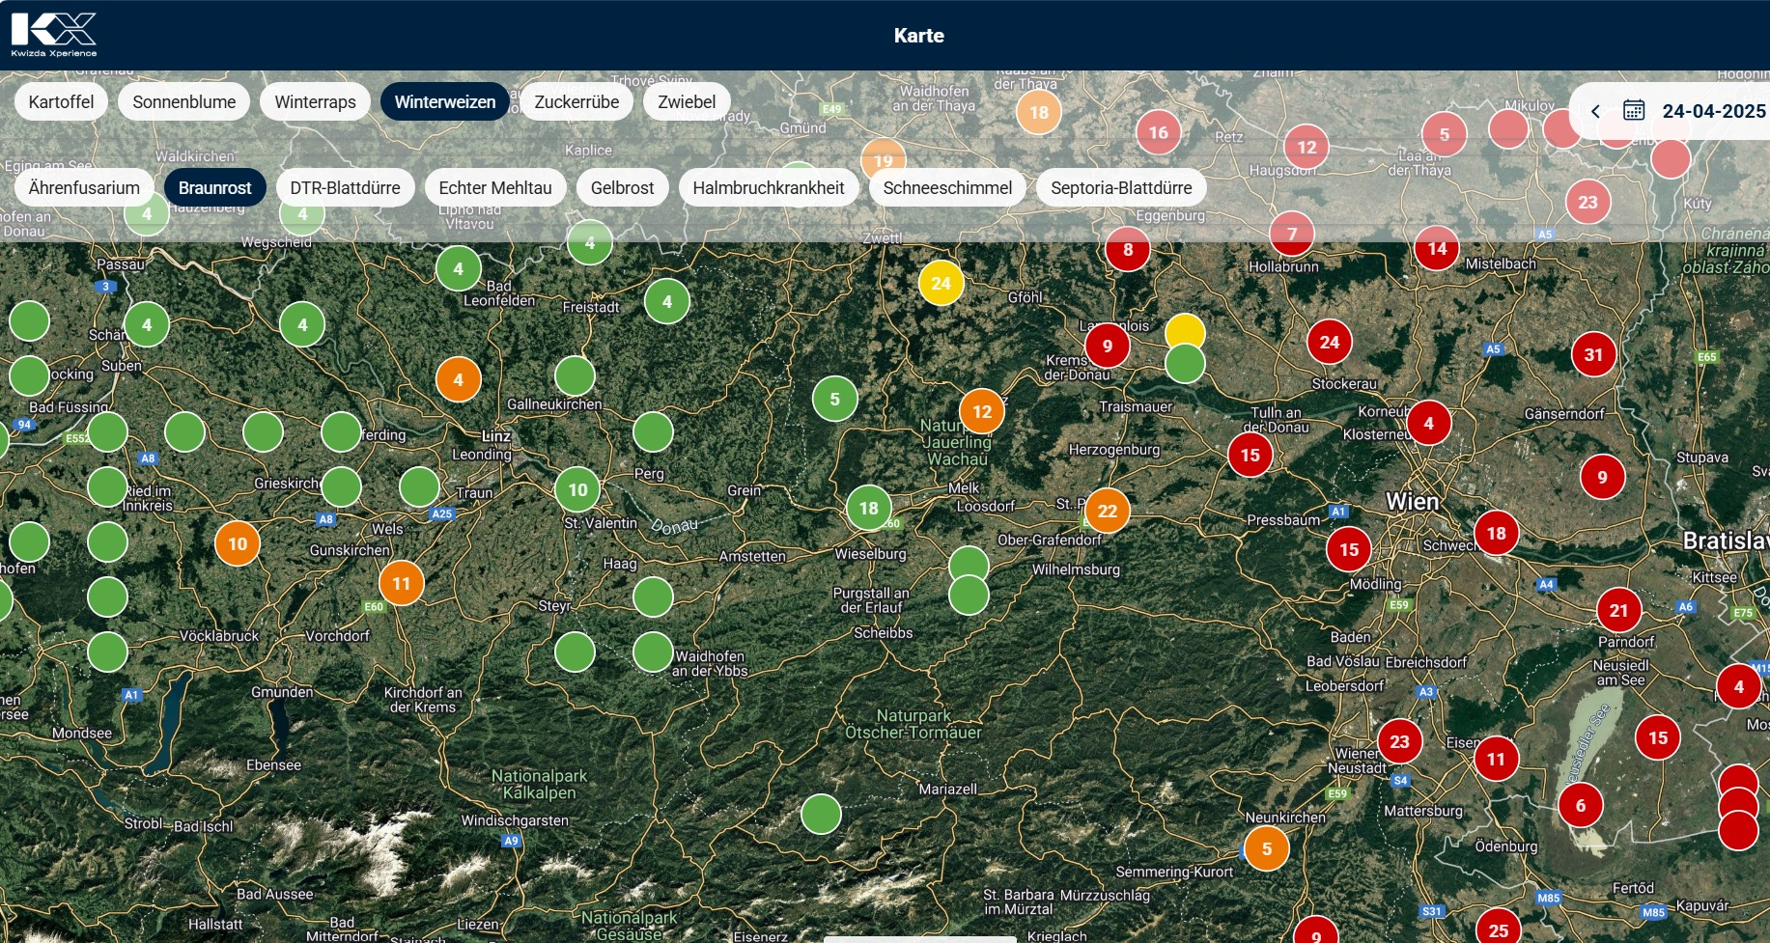1770x943 pixels.
Task: Open the date field showing 24-04-2025
Action: pyautogui.click(x=1713, y=111)
